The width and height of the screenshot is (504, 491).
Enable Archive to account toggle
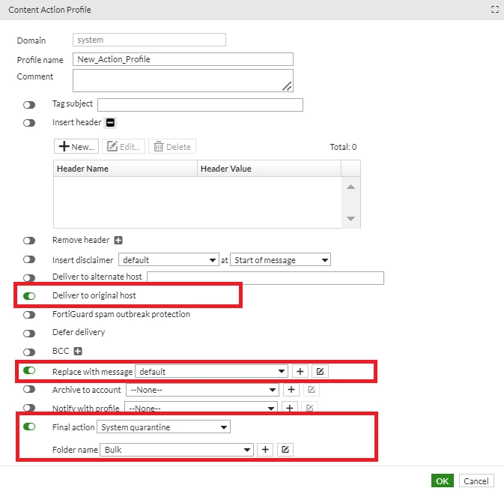tap(29, 389)
